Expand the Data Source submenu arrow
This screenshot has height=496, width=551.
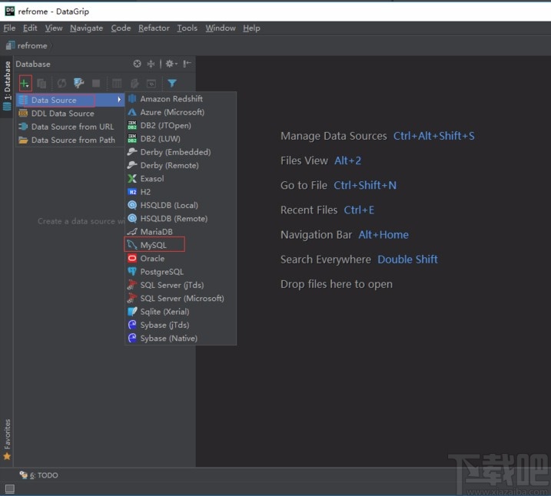pos(119,100)
